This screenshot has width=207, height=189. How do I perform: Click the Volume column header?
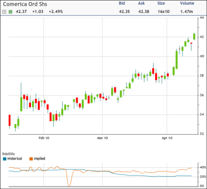[187, 3]
